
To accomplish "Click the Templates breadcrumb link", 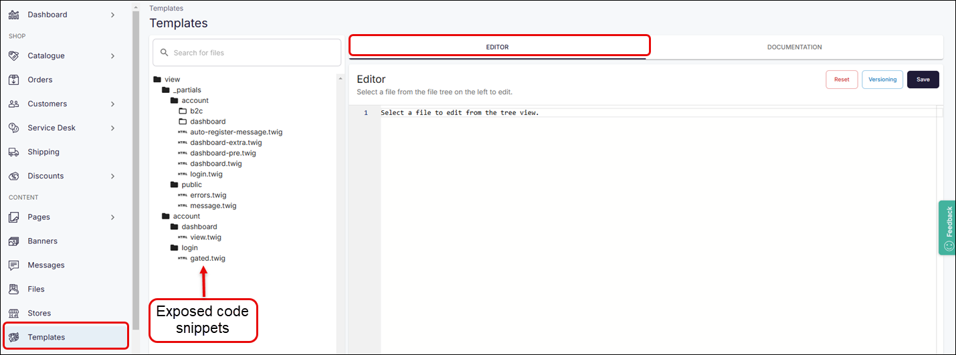I will [x=166, y=8].
